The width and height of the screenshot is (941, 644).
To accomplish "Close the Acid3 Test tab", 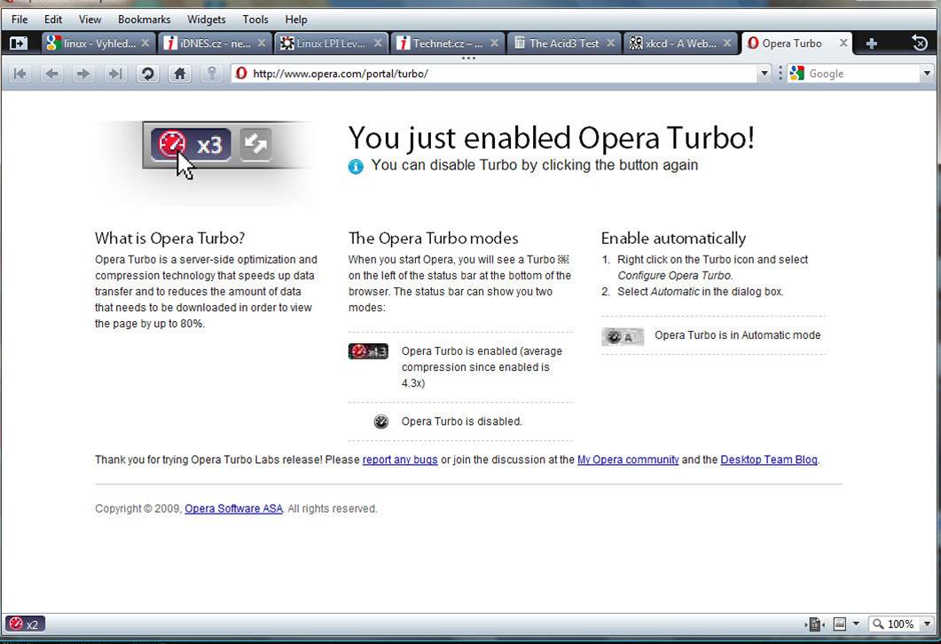I will [x=611, y=43].
